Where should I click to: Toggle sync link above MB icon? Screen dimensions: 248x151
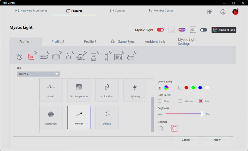[36, 52]
